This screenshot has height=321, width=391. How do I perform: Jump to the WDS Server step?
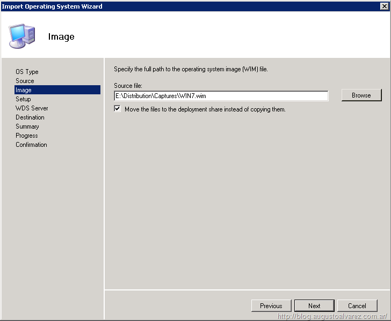pyautogui.click(x=32, y=108)
